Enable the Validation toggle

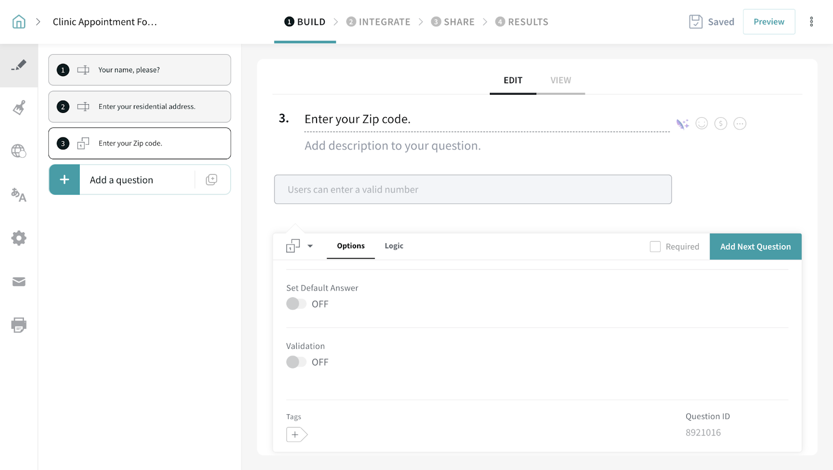pos(296,362)
